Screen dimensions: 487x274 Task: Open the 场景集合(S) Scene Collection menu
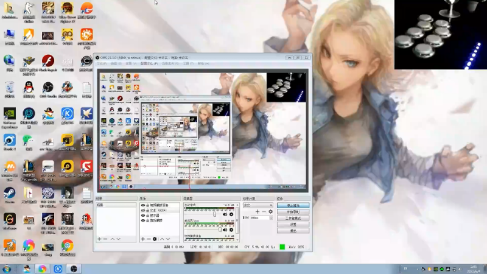(170, 63)
